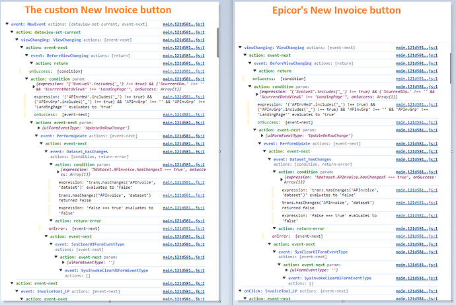Image resolution: width=456 pixels, height=305 pixels.
Task: Select 'onError: [event-next]' text in custom panel
Action: coord(74,228)
